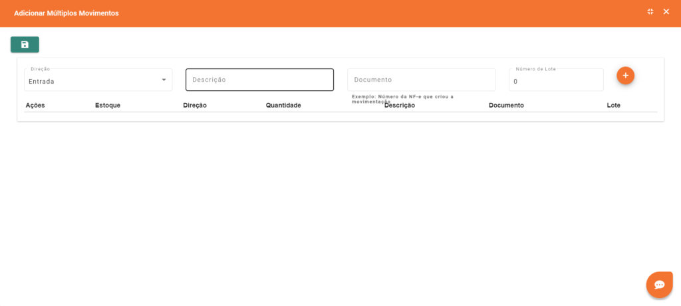Click the Adicionar Múltiplos Movimentos title

point(67,13)
